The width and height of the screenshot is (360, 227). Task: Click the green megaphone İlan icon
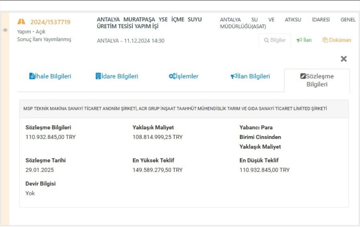[299, 40]
